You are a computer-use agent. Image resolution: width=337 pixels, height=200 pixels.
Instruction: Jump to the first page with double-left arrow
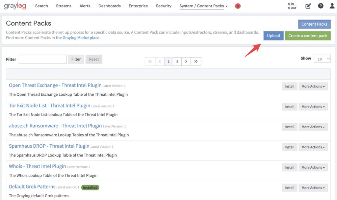[150, 62]
